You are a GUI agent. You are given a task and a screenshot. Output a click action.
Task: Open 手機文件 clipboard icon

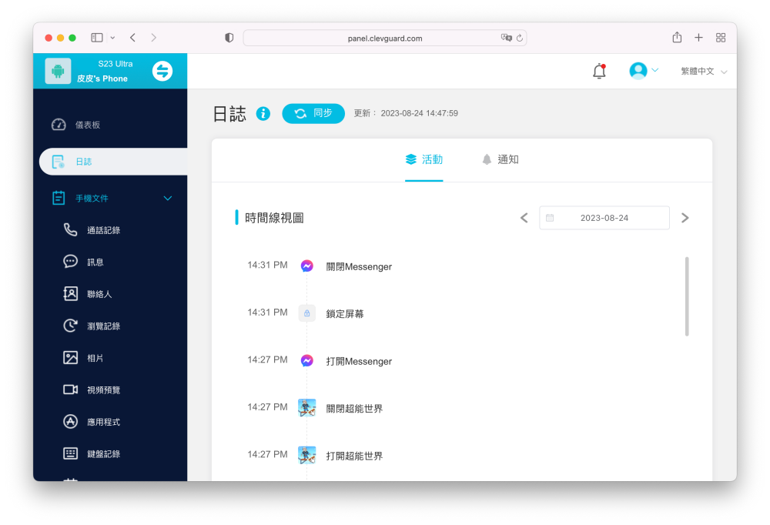[x=59, y=198]
